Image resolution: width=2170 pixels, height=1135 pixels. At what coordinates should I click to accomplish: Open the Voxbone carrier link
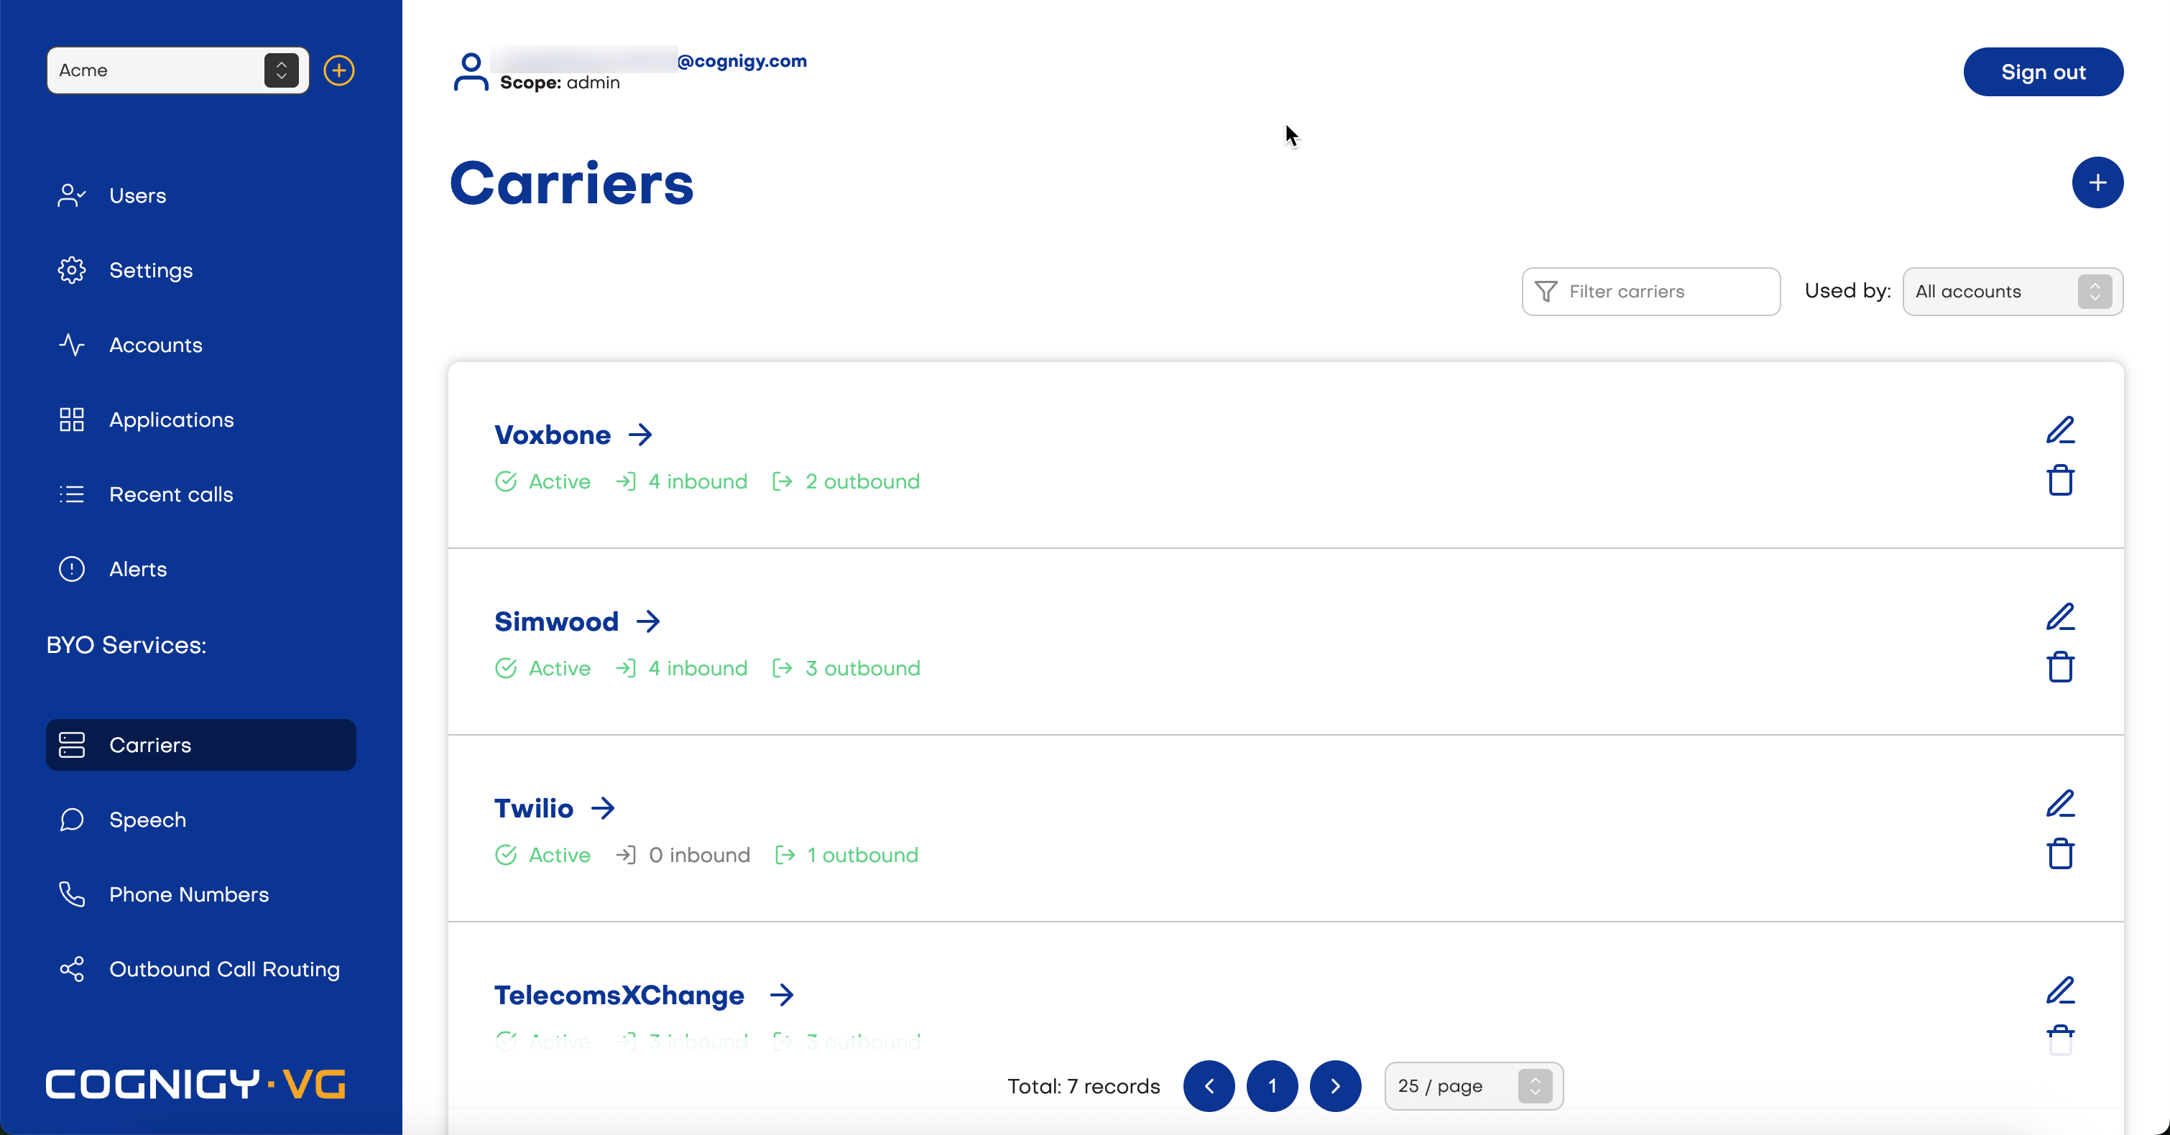tap(573, 435)
